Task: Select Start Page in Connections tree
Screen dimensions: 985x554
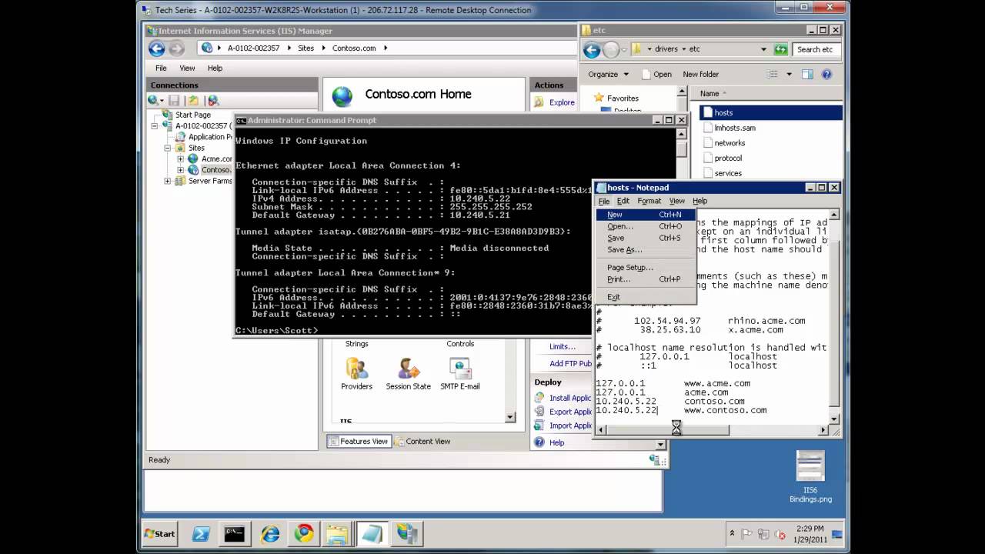Action: [x=192, y=115]
